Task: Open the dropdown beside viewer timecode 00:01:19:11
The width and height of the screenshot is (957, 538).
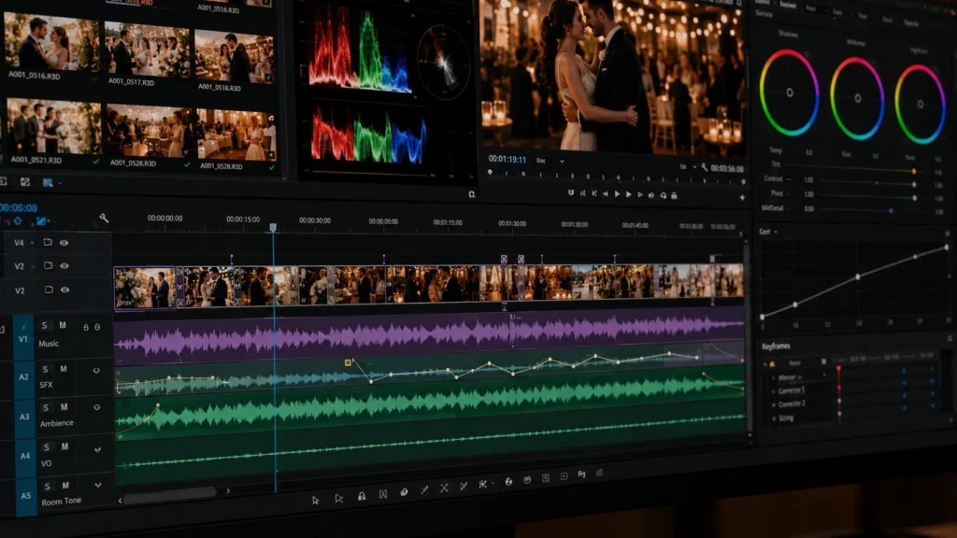Action: pyautogui.click(x=562, y=161)
